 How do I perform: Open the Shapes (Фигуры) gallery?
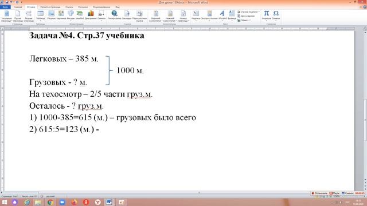pyautogui.click(x=71, y=15)
